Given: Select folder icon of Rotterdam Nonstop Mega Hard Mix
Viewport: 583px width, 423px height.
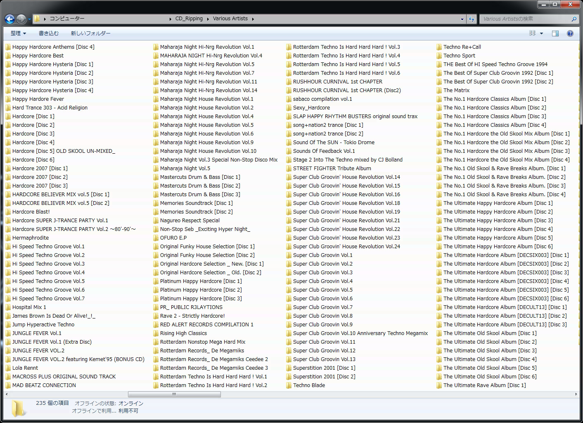Looking at the screenshot, I should click(156, 342).
